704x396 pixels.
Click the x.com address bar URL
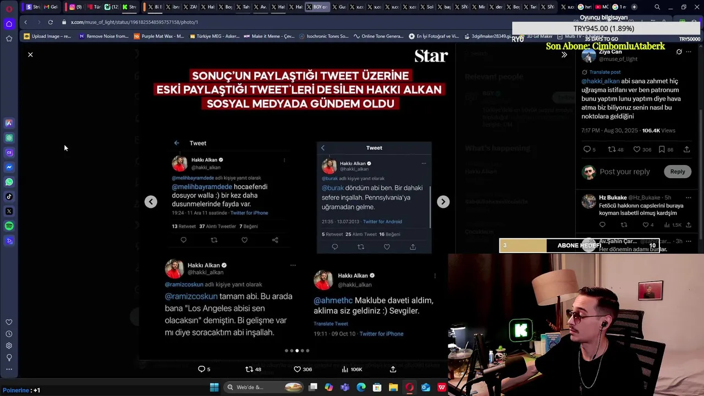[134, 22]
